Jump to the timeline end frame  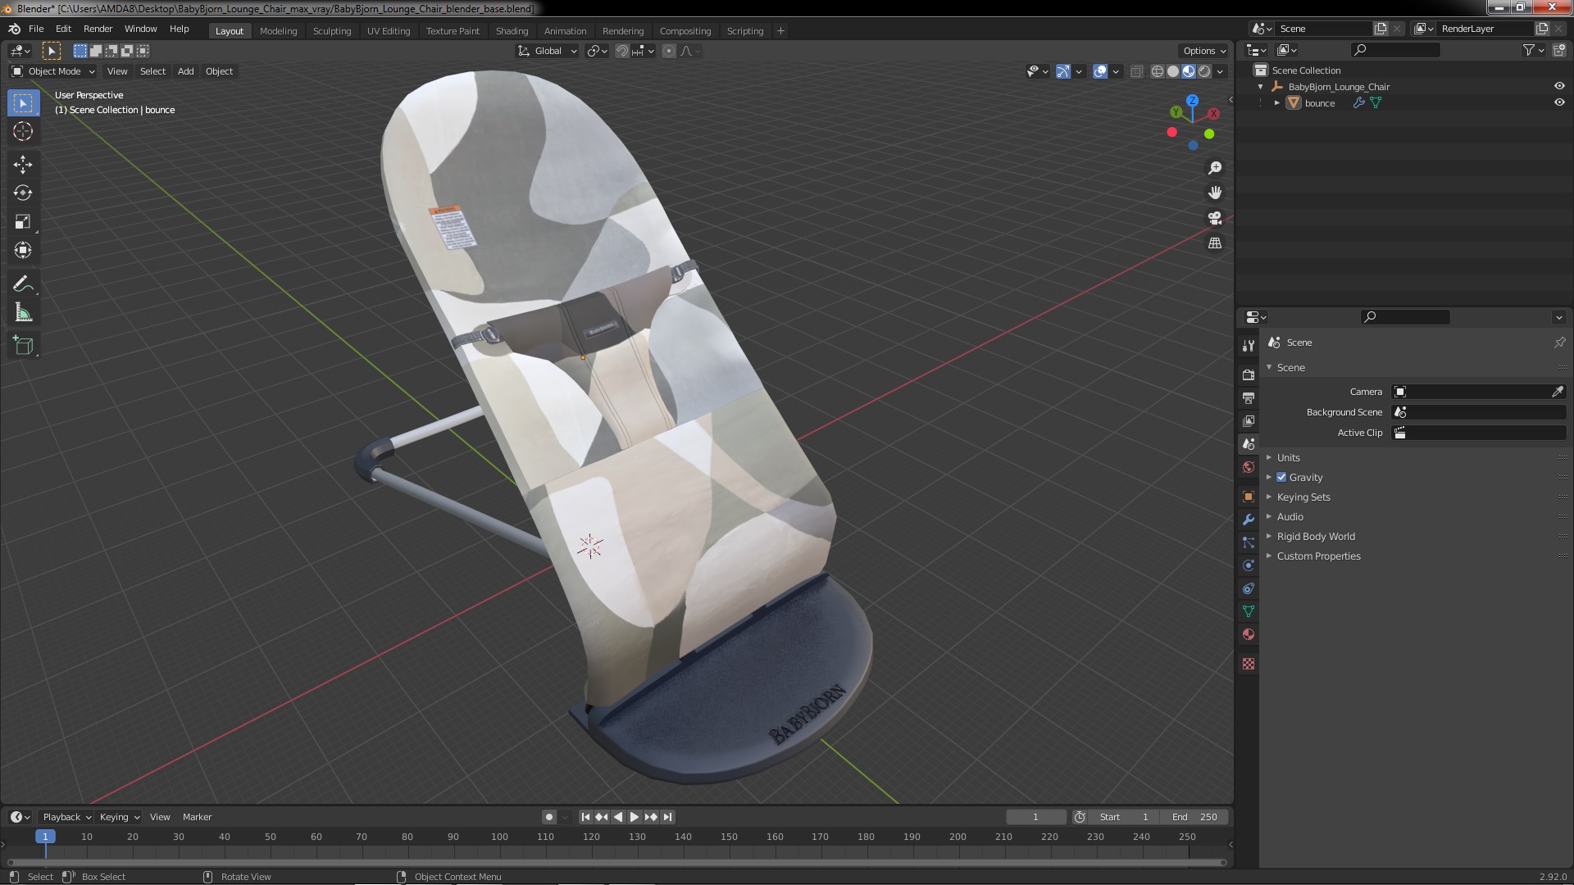(x=668, y=817)
